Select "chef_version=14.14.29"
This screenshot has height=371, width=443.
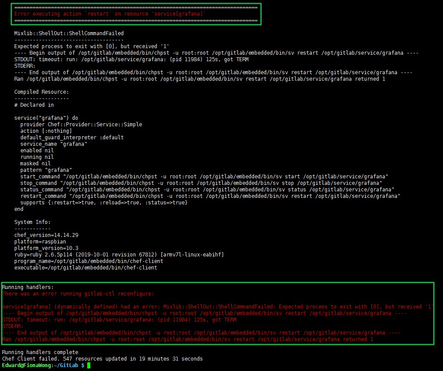point(46,235)
